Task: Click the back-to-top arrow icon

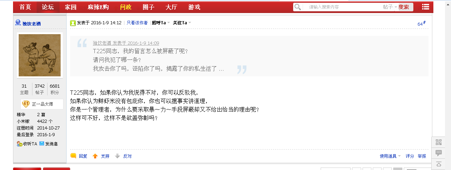Action: tap(439, 164)
